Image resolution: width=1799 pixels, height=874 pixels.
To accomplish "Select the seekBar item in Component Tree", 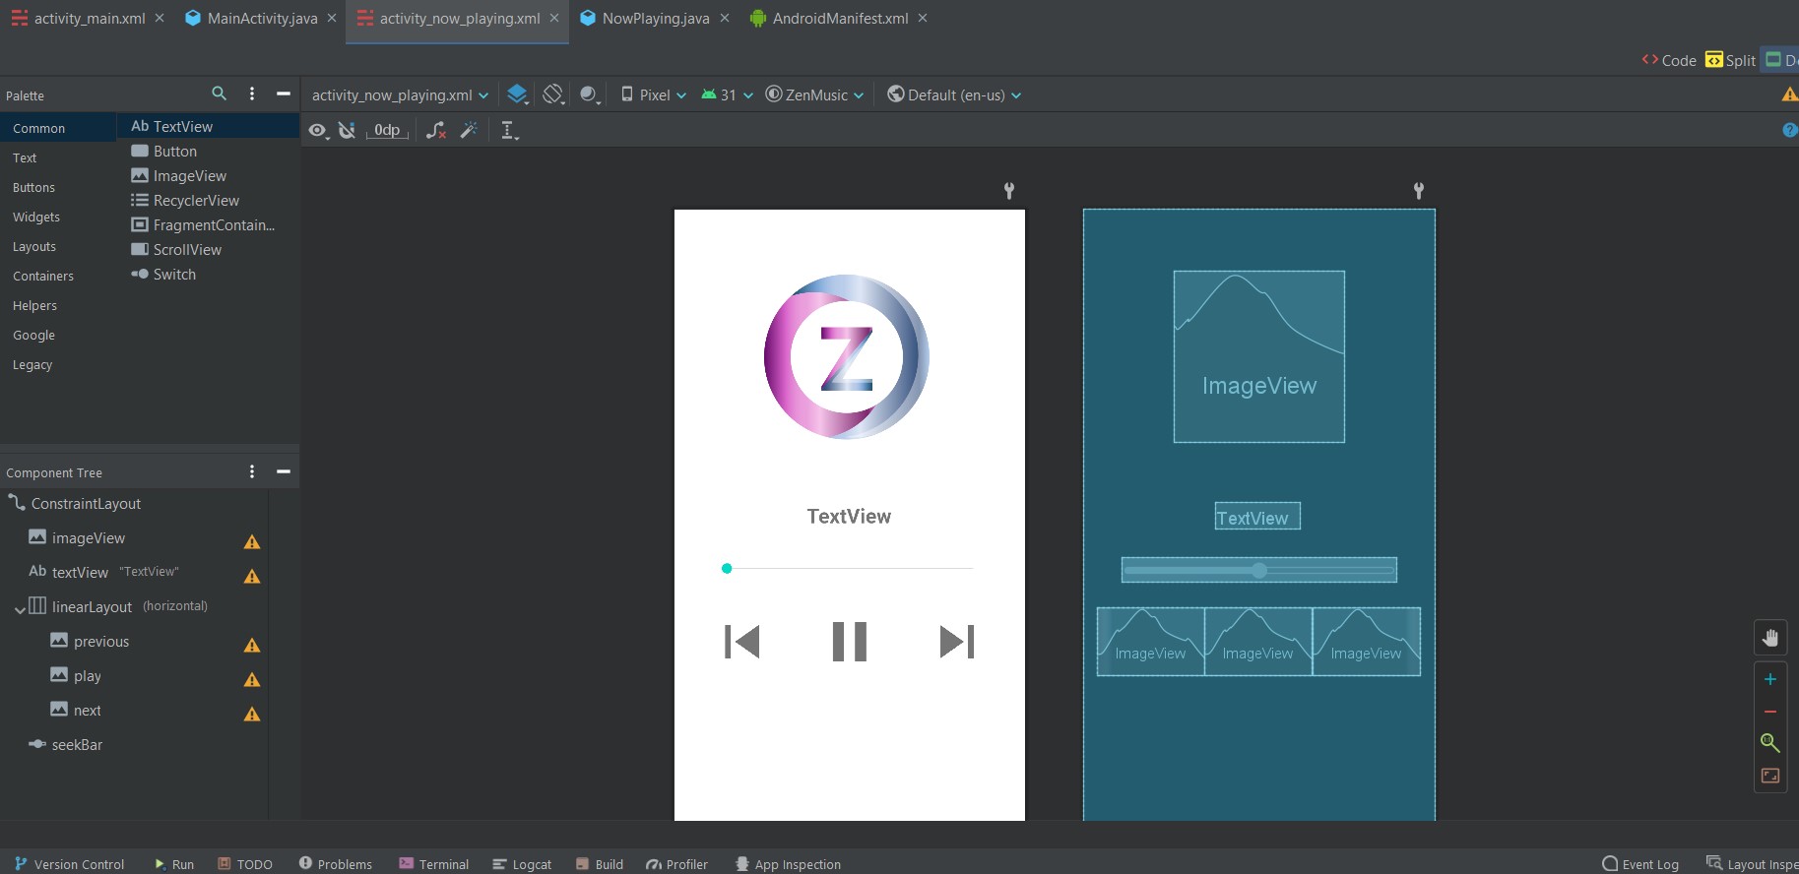I will (77, 745).
